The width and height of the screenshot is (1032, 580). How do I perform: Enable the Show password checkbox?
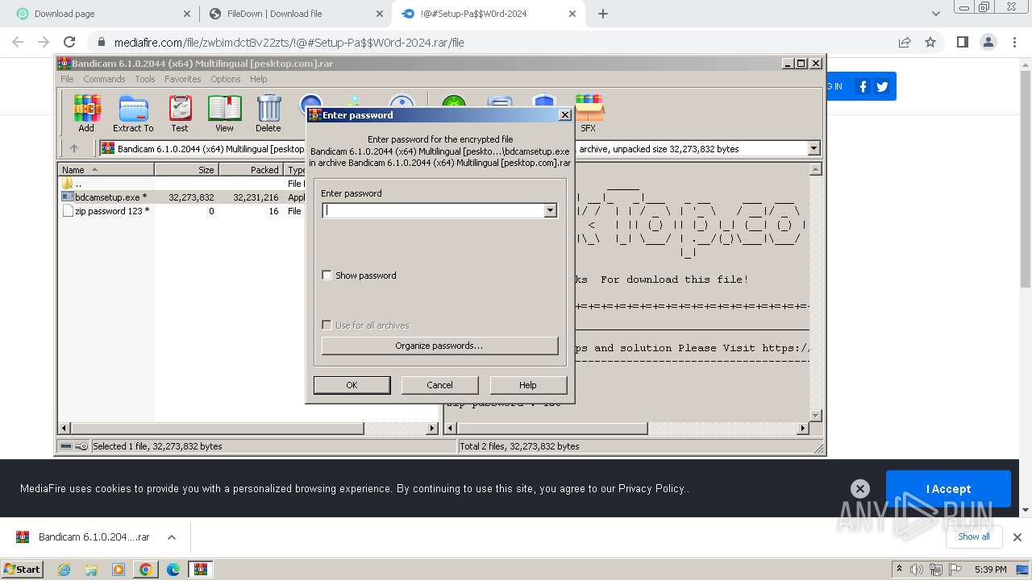327,275
